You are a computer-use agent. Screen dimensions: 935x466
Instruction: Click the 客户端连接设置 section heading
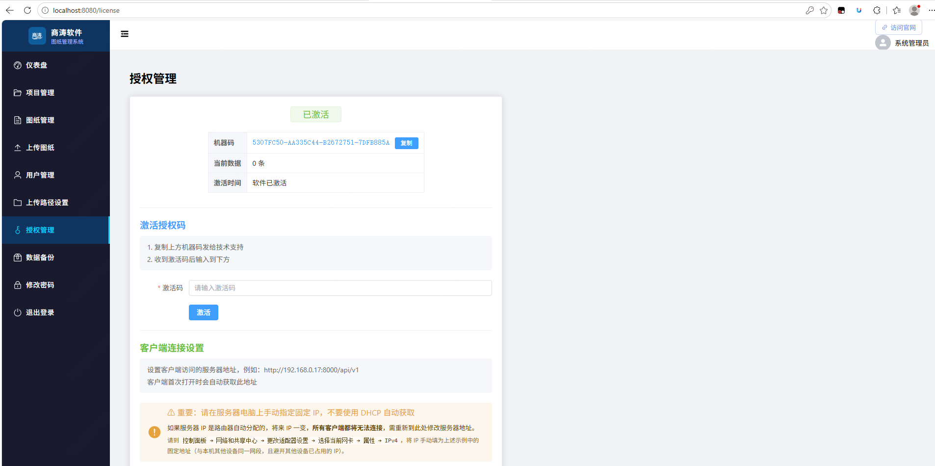click(x=172, y=348)
